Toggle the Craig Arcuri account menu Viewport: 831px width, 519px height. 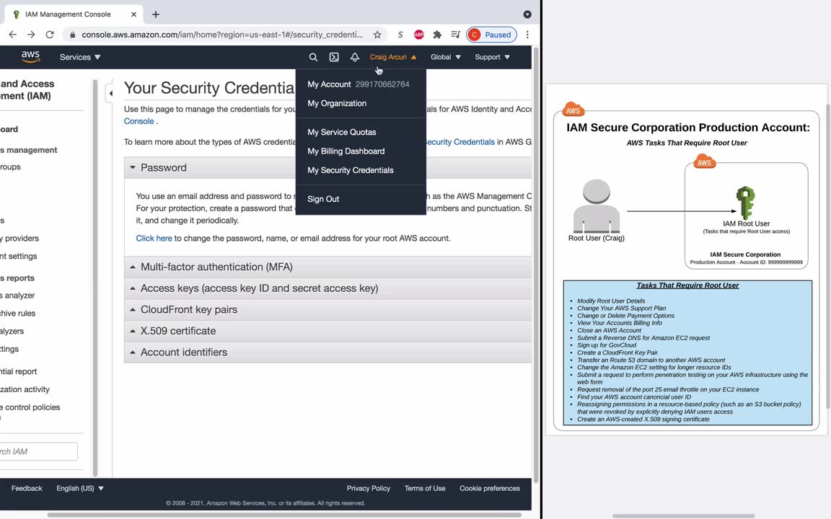[x=393, y=57]
